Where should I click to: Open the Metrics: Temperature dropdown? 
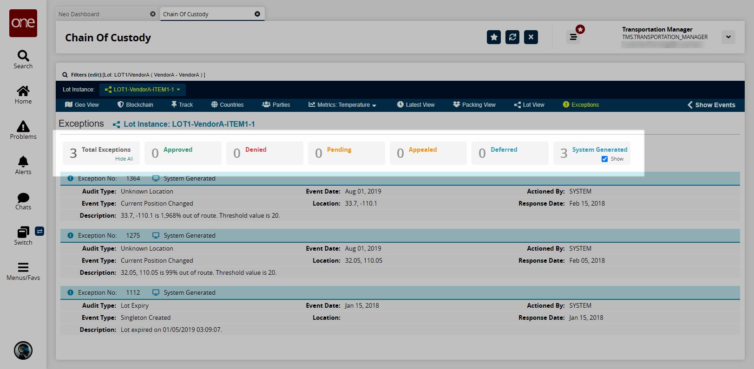pyautogui.click(x=342, y=105)
